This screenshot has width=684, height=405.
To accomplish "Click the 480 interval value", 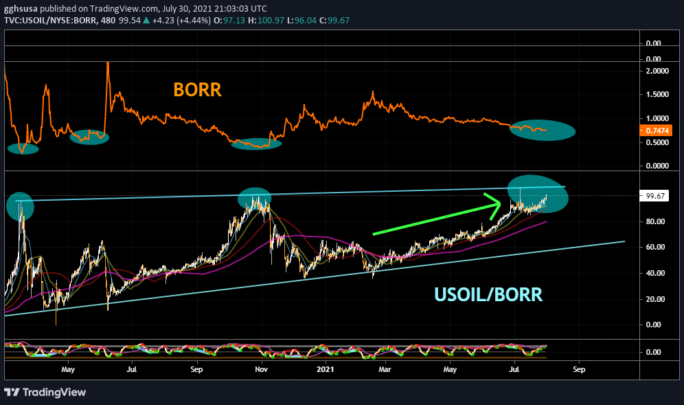I will [109, 21].
